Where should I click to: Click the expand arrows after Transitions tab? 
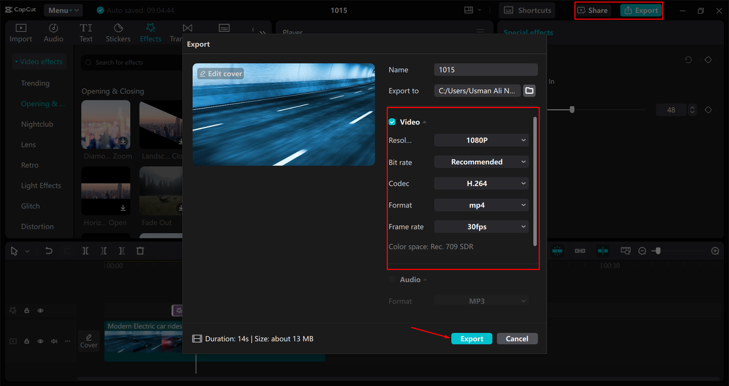pos(262,32)
